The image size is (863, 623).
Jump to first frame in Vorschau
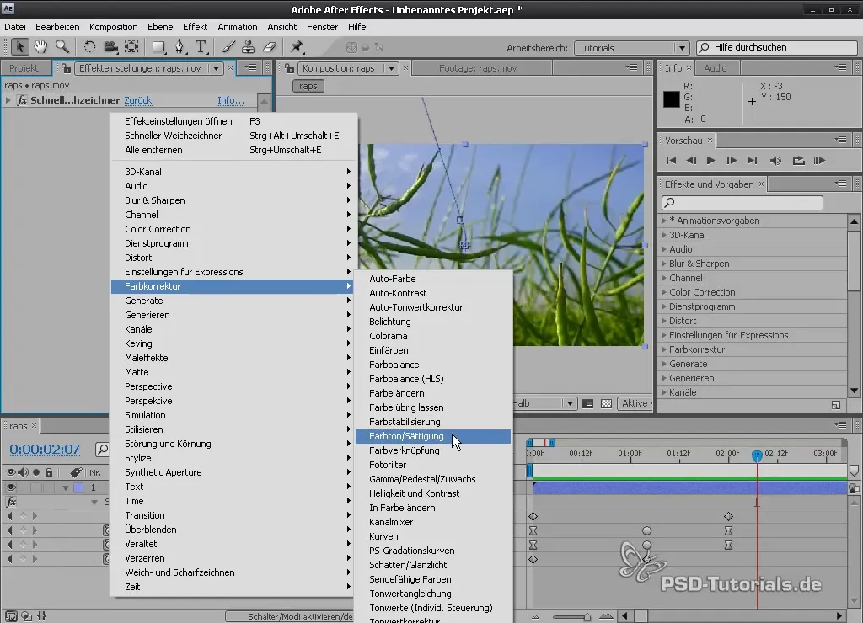671,161
